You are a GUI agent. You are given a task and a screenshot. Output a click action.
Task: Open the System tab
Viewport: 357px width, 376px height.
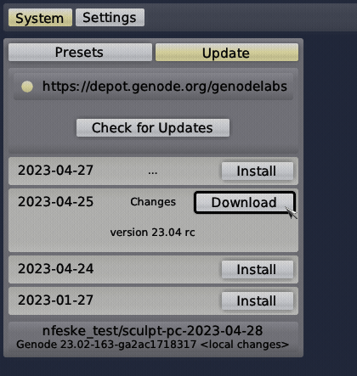[x=40, y=18]
